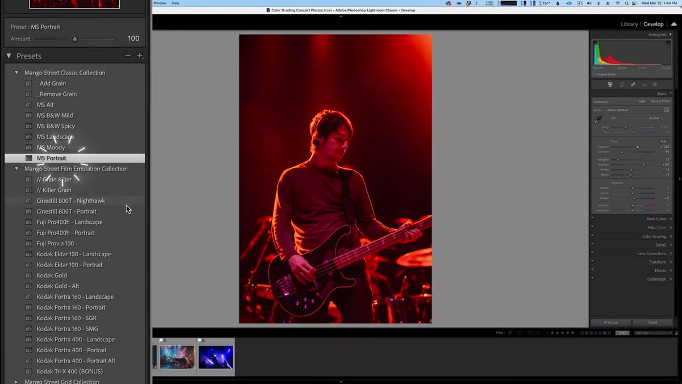The width and height of the screenshot is (682, 384).
Task: Click the highlight clipping indicator in histogram
Action: pyautogui.click(x=668, y=43)
